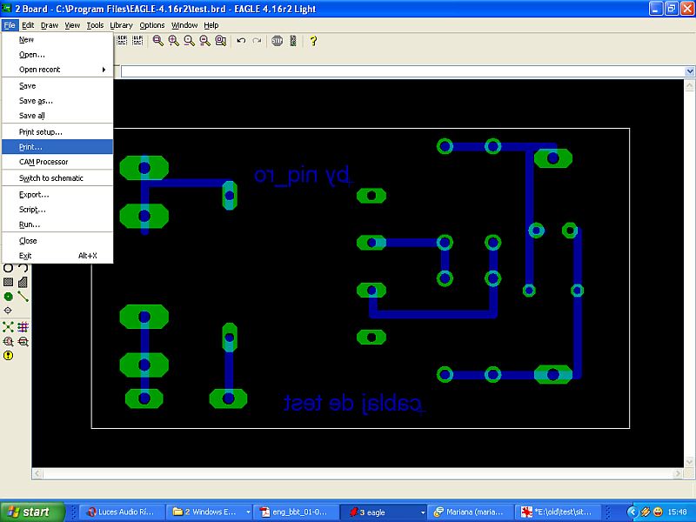Undo the last action

point(241,41)
